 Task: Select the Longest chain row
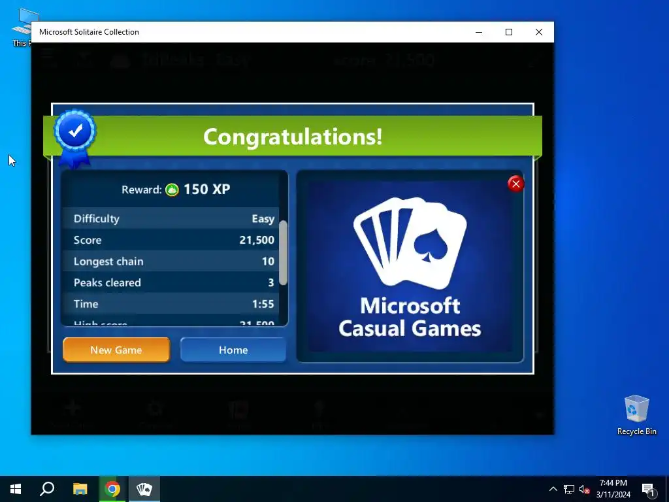[171, 261]
